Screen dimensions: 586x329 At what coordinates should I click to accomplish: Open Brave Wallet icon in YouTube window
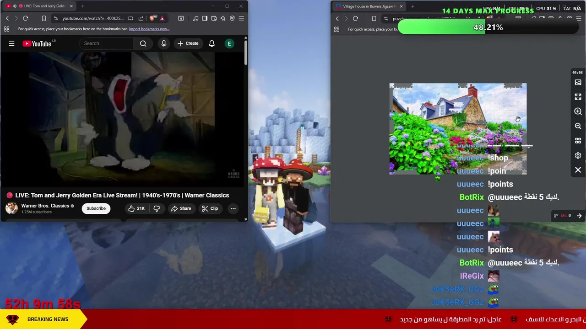coord(214,18)
